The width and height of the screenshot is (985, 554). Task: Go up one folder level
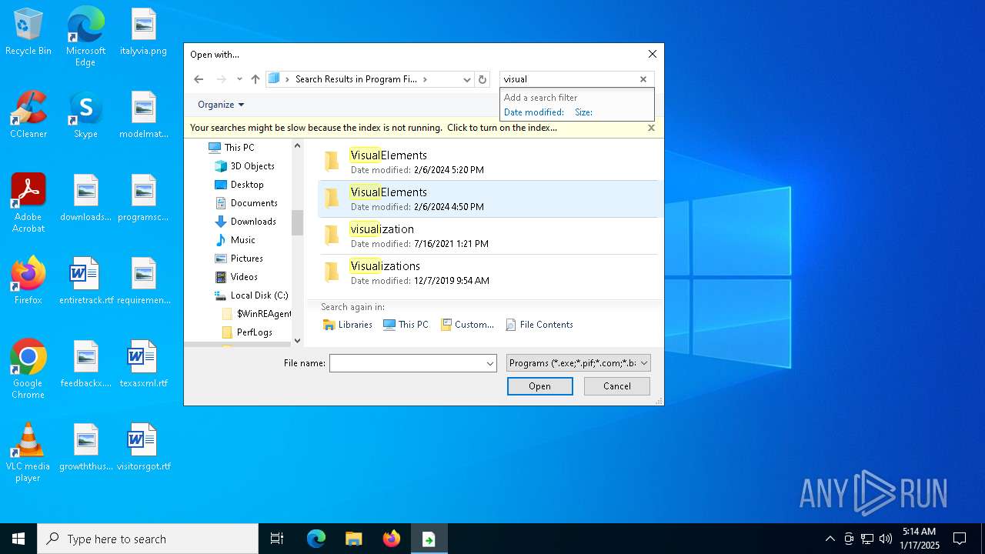[255, 79]
